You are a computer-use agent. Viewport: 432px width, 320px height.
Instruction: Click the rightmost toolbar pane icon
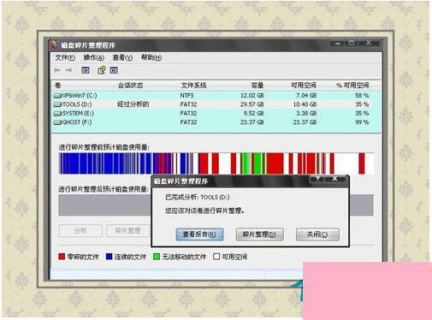114,70
